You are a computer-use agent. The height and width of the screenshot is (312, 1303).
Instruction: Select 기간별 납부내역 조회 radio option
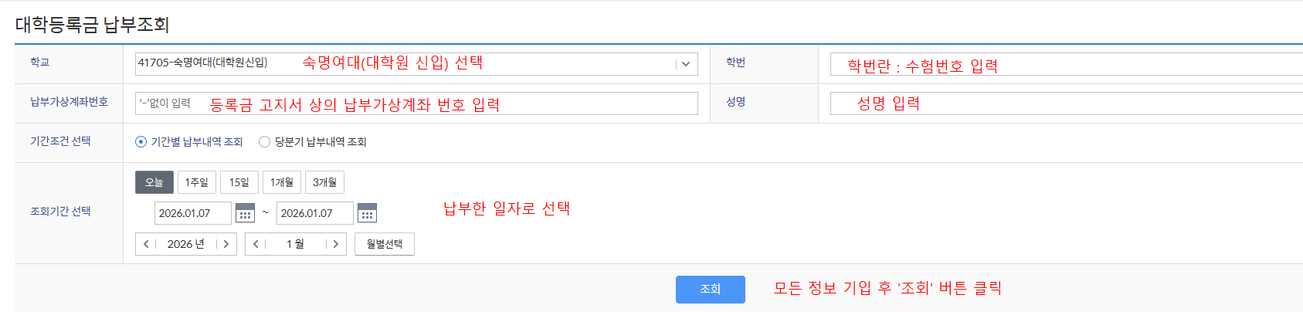coord(141,142)
